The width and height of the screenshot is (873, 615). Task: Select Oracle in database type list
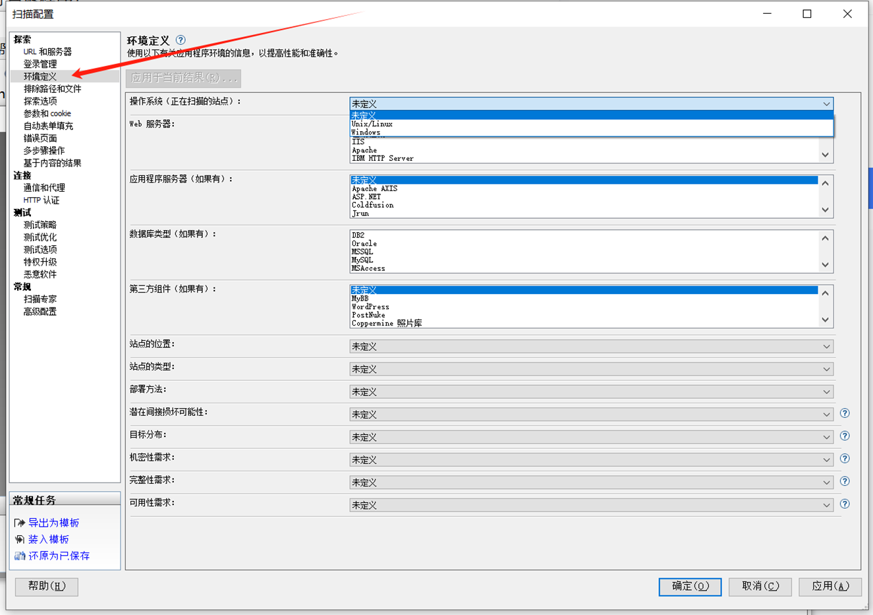[x=584, y=243]
